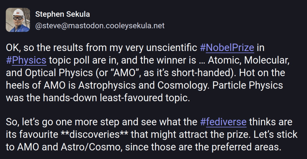Click the @steve@mastodon.cooleysekula.net handle

100,26
